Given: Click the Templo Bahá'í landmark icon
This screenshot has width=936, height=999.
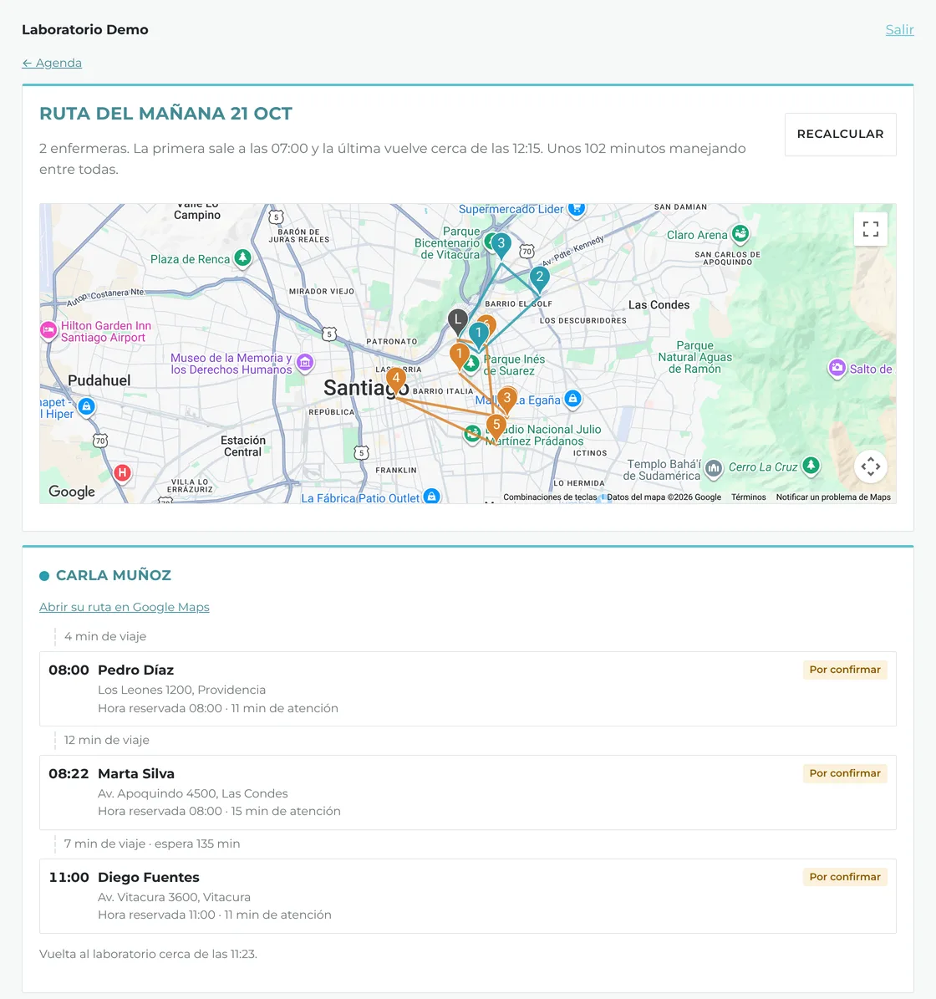Looking at the screenshot, I should [714, 469].
